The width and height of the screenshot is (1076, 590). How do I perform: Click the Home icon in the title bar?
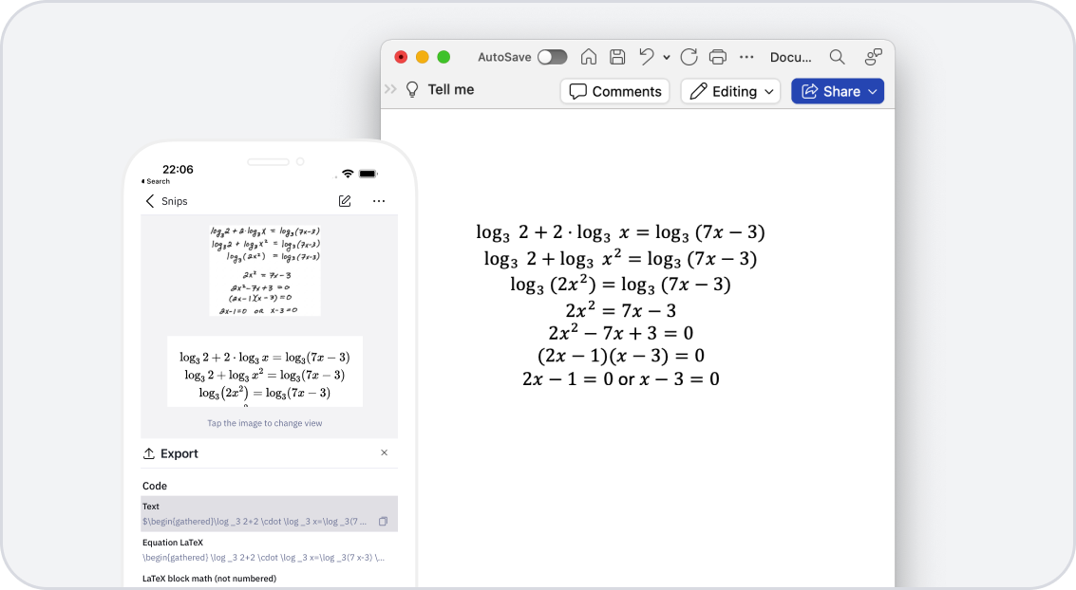coord(589,57)
